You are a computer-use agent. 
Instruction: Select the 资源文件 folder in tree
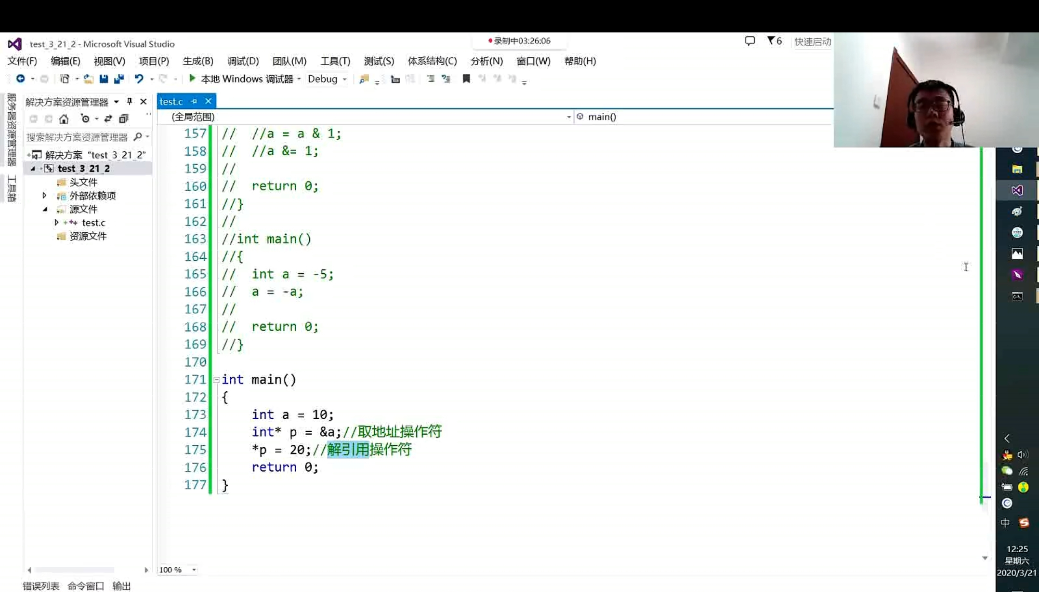point(88,236)
